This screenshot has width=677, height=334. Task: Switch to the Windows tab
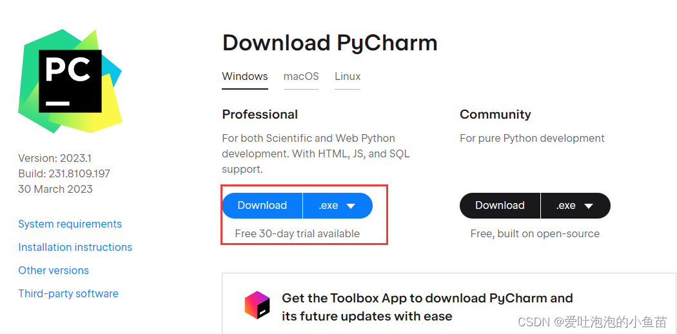pos(245,76)
